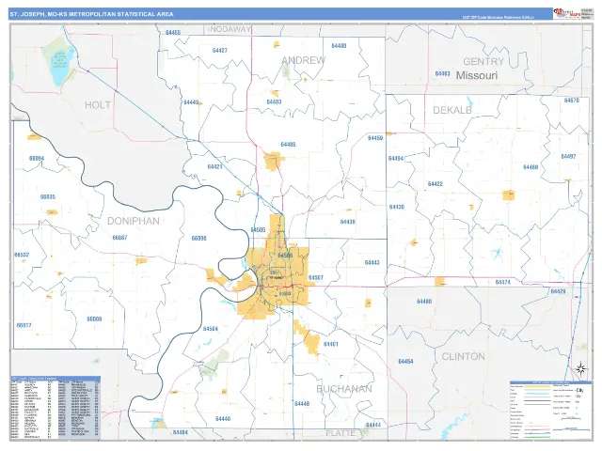Click ZIP code label 64440
The height and width of the screenshot is (451, 602).
tap(223, 419)
